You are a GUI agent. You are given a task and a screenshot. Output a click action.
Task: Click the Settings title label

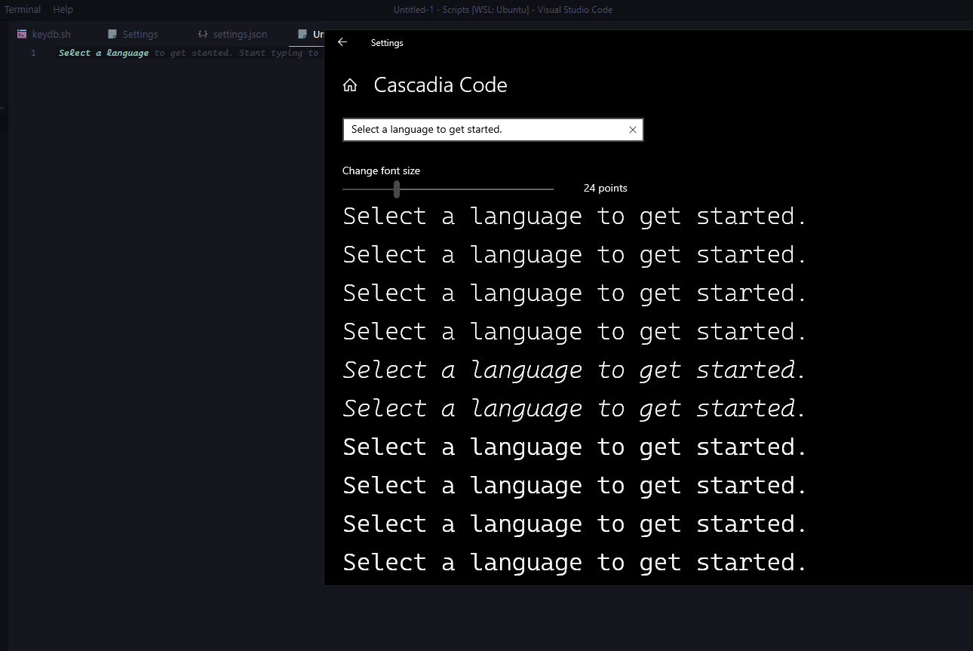387,43
